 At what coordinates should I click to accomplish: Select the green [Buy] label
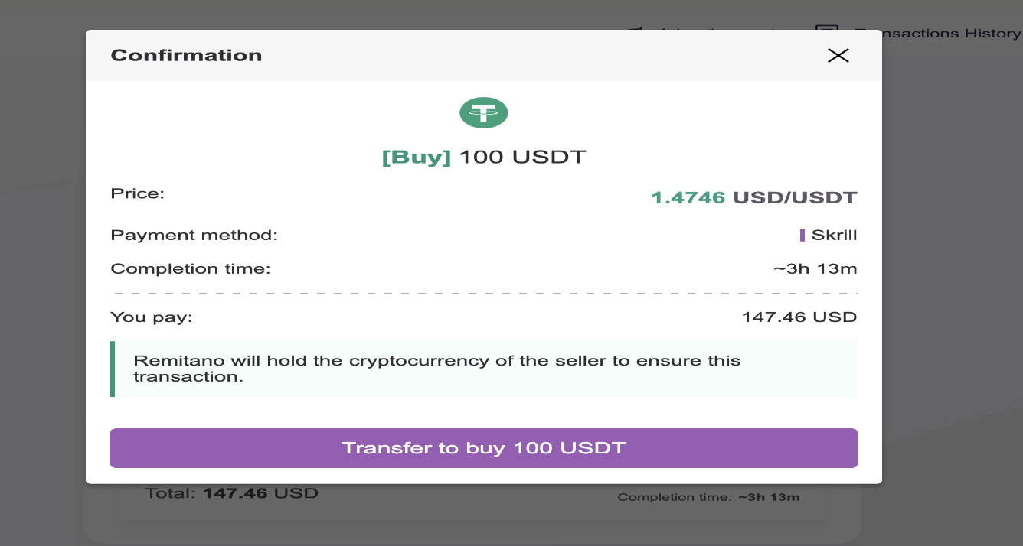click(417, 156)
